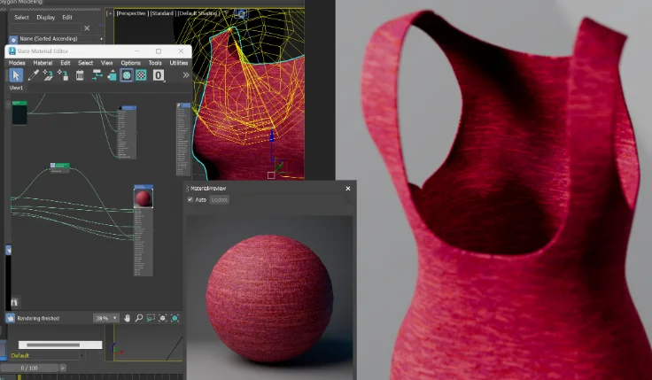Minimize the Slate Material Editor window

[x=136, y=51]
